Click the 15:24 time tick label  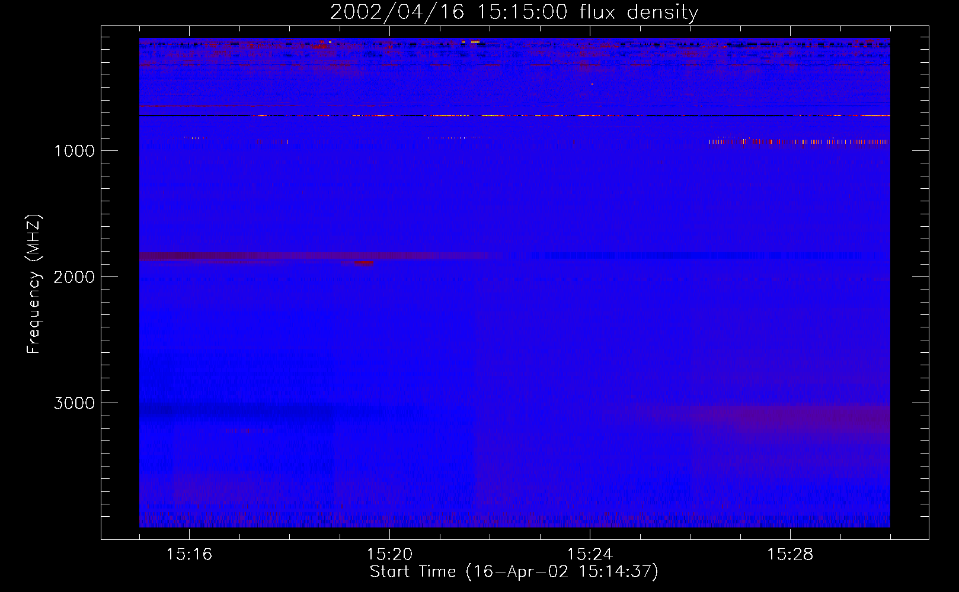coord(590,555)
